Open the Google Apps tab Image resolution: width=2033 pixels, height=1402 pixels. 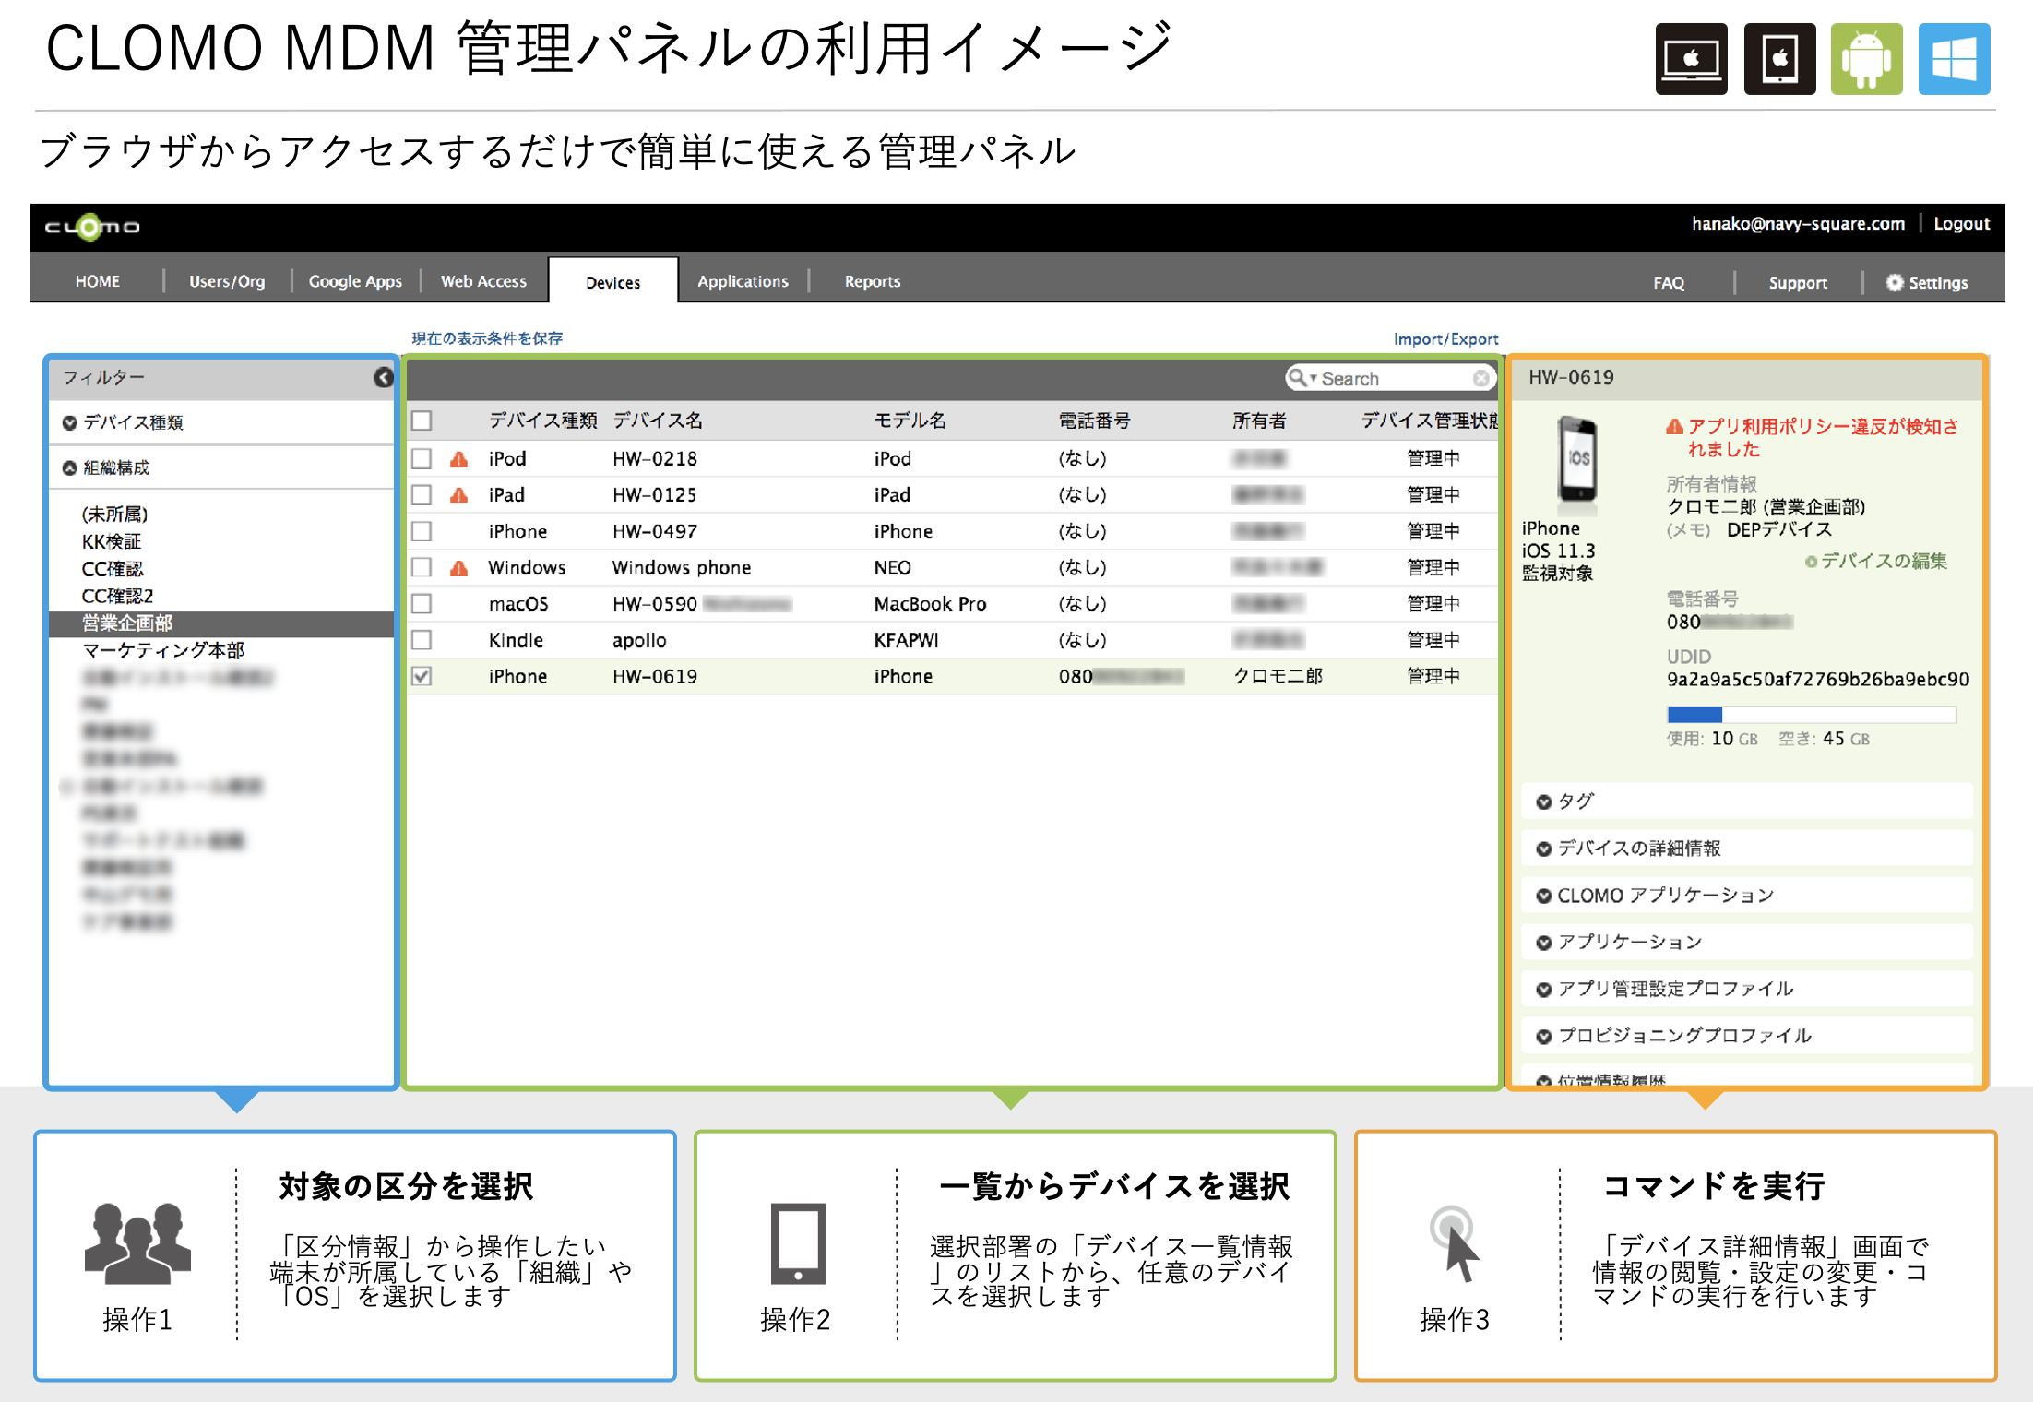coord(355,281)
